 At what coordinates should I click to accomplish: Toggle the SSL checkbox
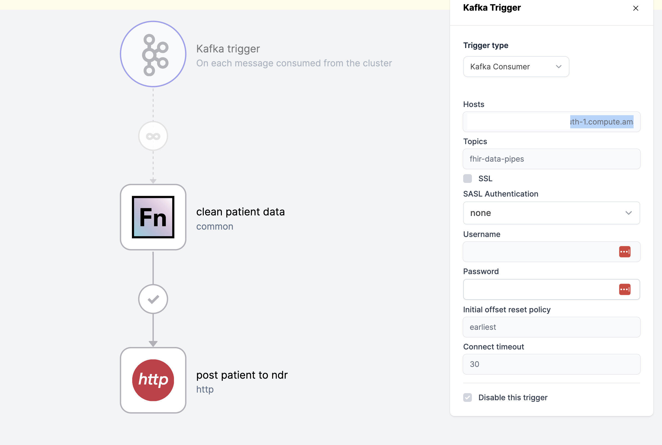point(468,178)
